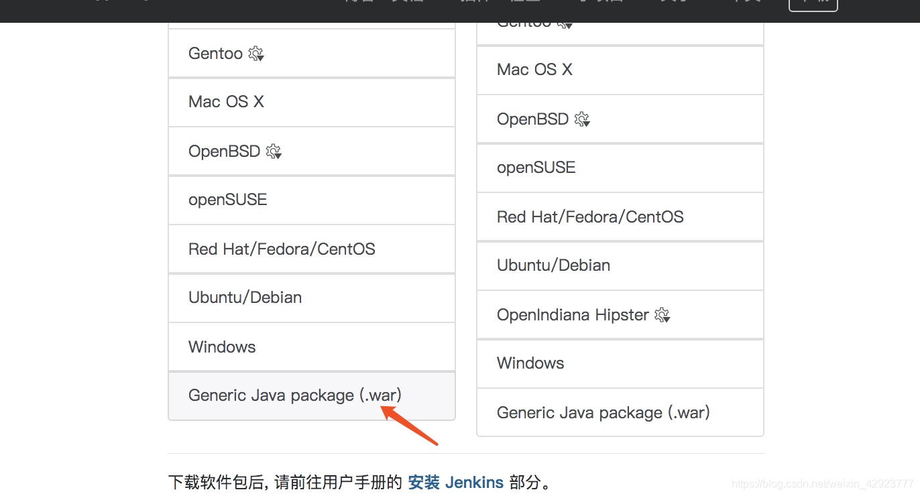Choose Ubuntu/Debian in the left list
Image resolution: width=920 pixels, height=496 pixels.
312,298
